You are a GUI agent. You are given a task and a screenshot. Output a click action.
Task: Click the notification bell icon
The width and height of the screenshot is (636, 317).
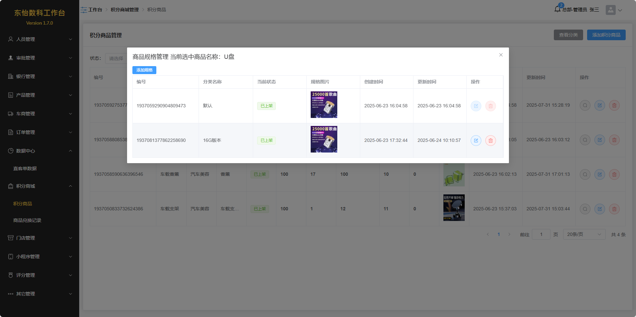point(557,9)
